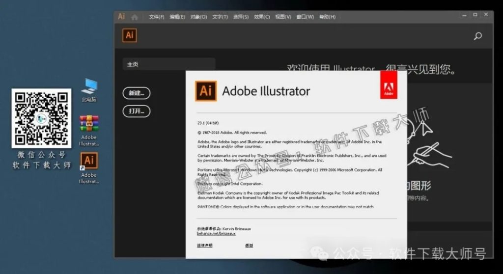Open the 视图(V) menu
Screen dimensions: 503x274
[283, 17]
